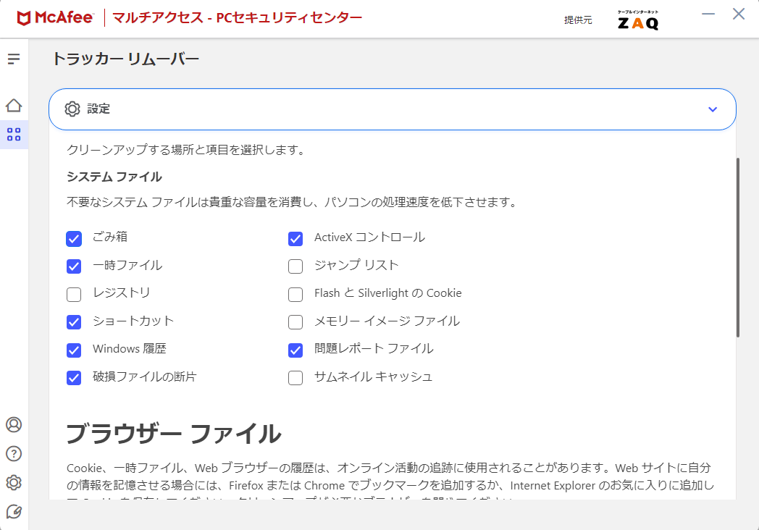Click the ZAQ provider logo
The height and width of the screenshot is (530, 759).
pyautogui.click(x=638, y=20)
